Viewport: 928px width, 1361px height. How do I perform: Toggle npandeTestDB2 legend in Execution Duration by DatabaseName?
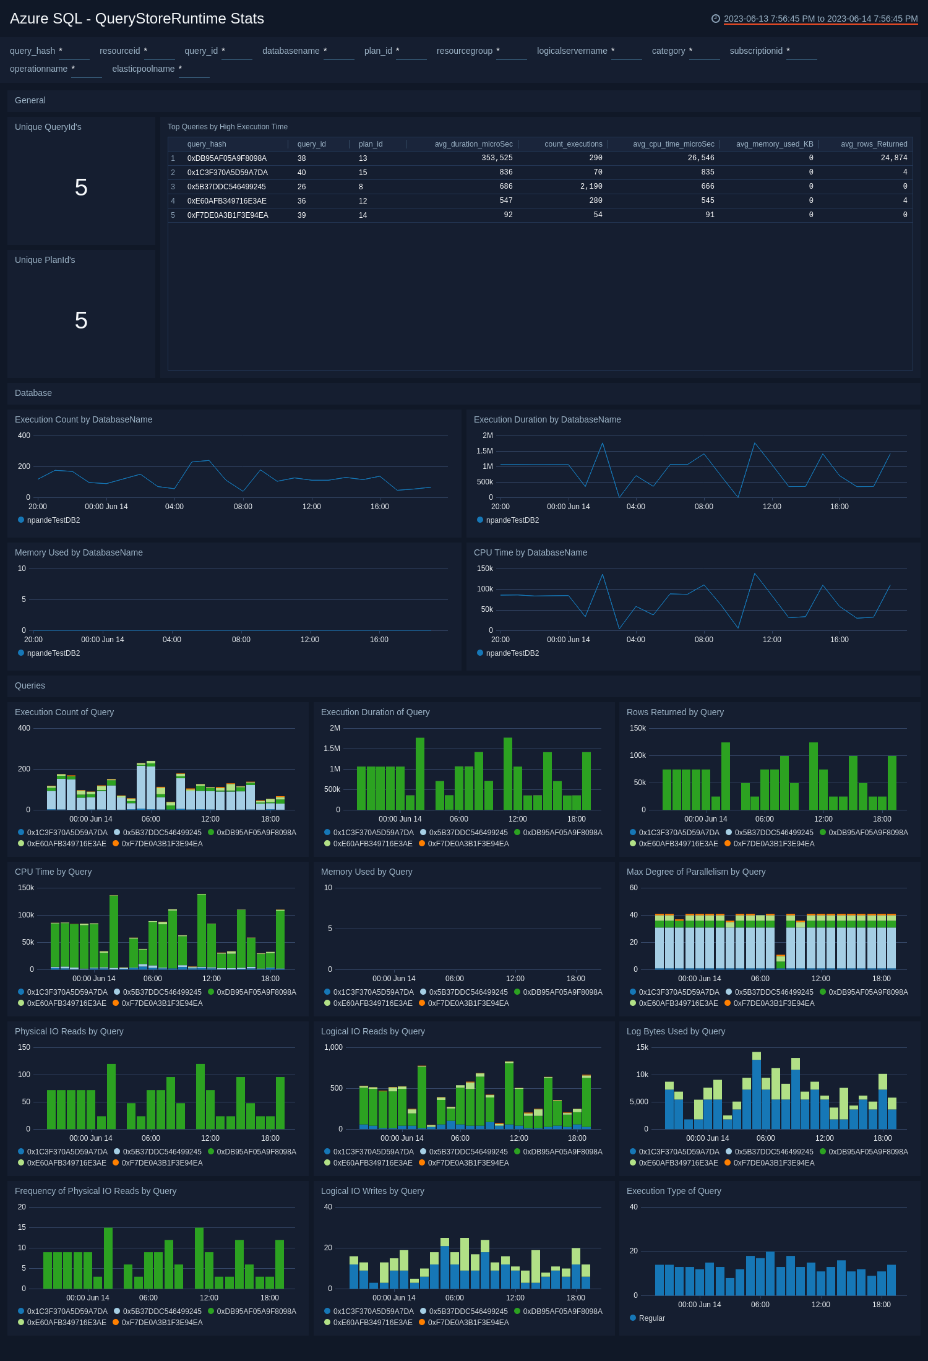click(508, 520)
